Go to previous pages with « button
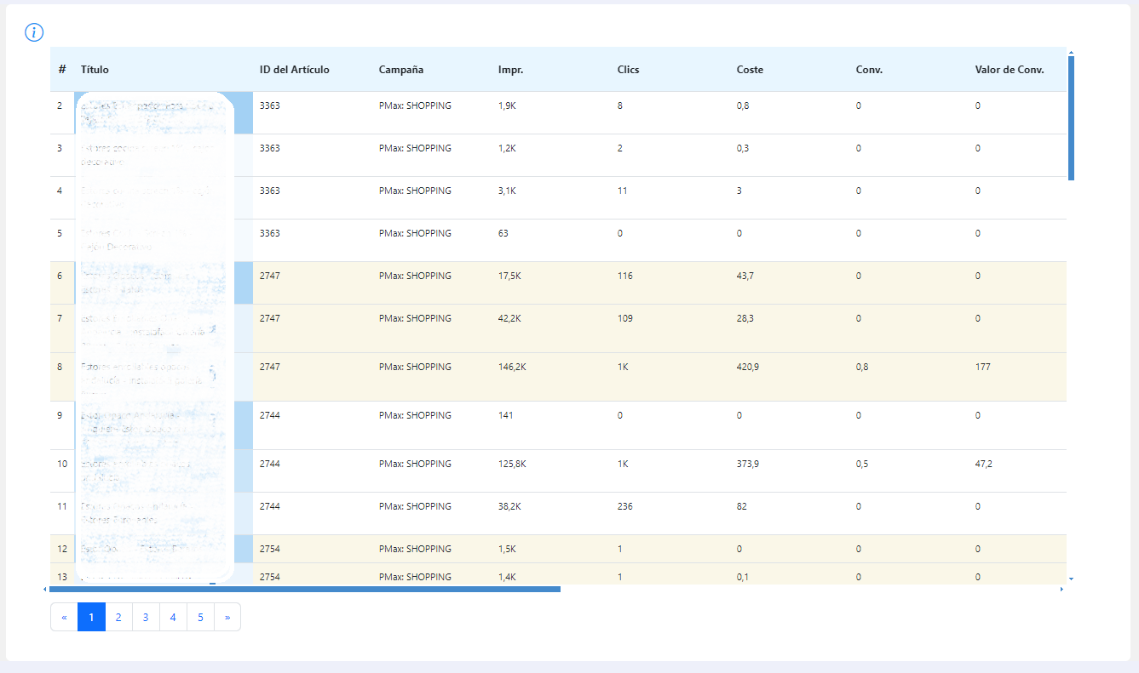1139x673 pixels. point(64,617)
